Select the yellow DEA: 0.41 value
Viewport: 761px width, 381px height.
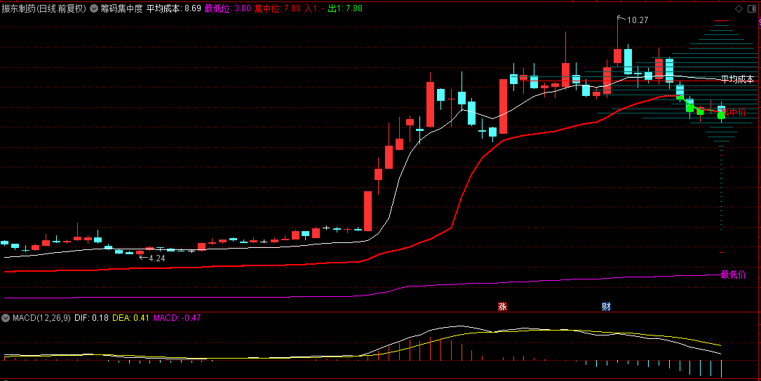click(130, 318)
